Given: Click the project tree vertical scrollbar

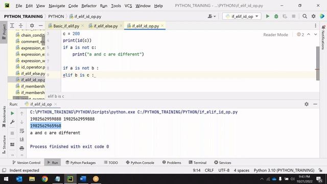Looking at the screenshot, I should pos(43,40).
